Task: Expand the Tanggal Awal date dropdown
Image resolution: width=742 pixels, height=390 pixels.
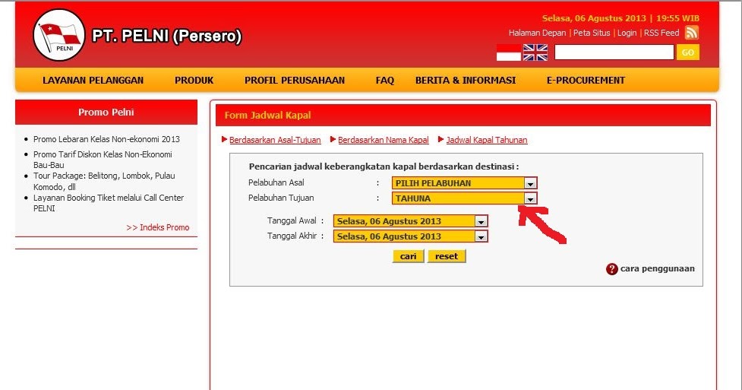Action: point(410,221)
